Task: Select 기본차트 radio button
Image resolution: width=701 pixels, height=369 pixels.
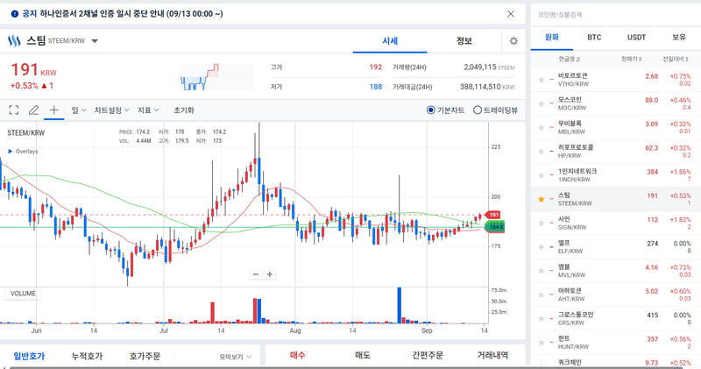Action: 430,110
